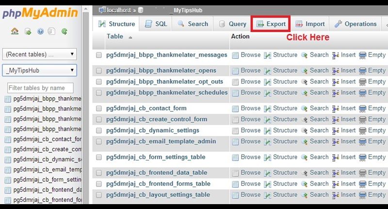This screenshot has height=209, width=388.
Task: Click Structure for pg5dmrjaj_cb_form_settings_table
Action: coord(285,157)
